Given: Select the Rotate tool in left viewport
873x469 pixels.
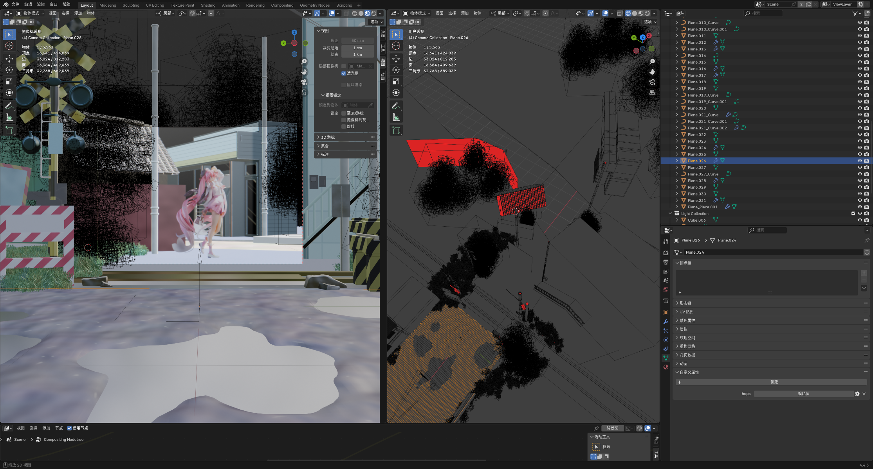Looking at the screenshot, I should point(9,70).
